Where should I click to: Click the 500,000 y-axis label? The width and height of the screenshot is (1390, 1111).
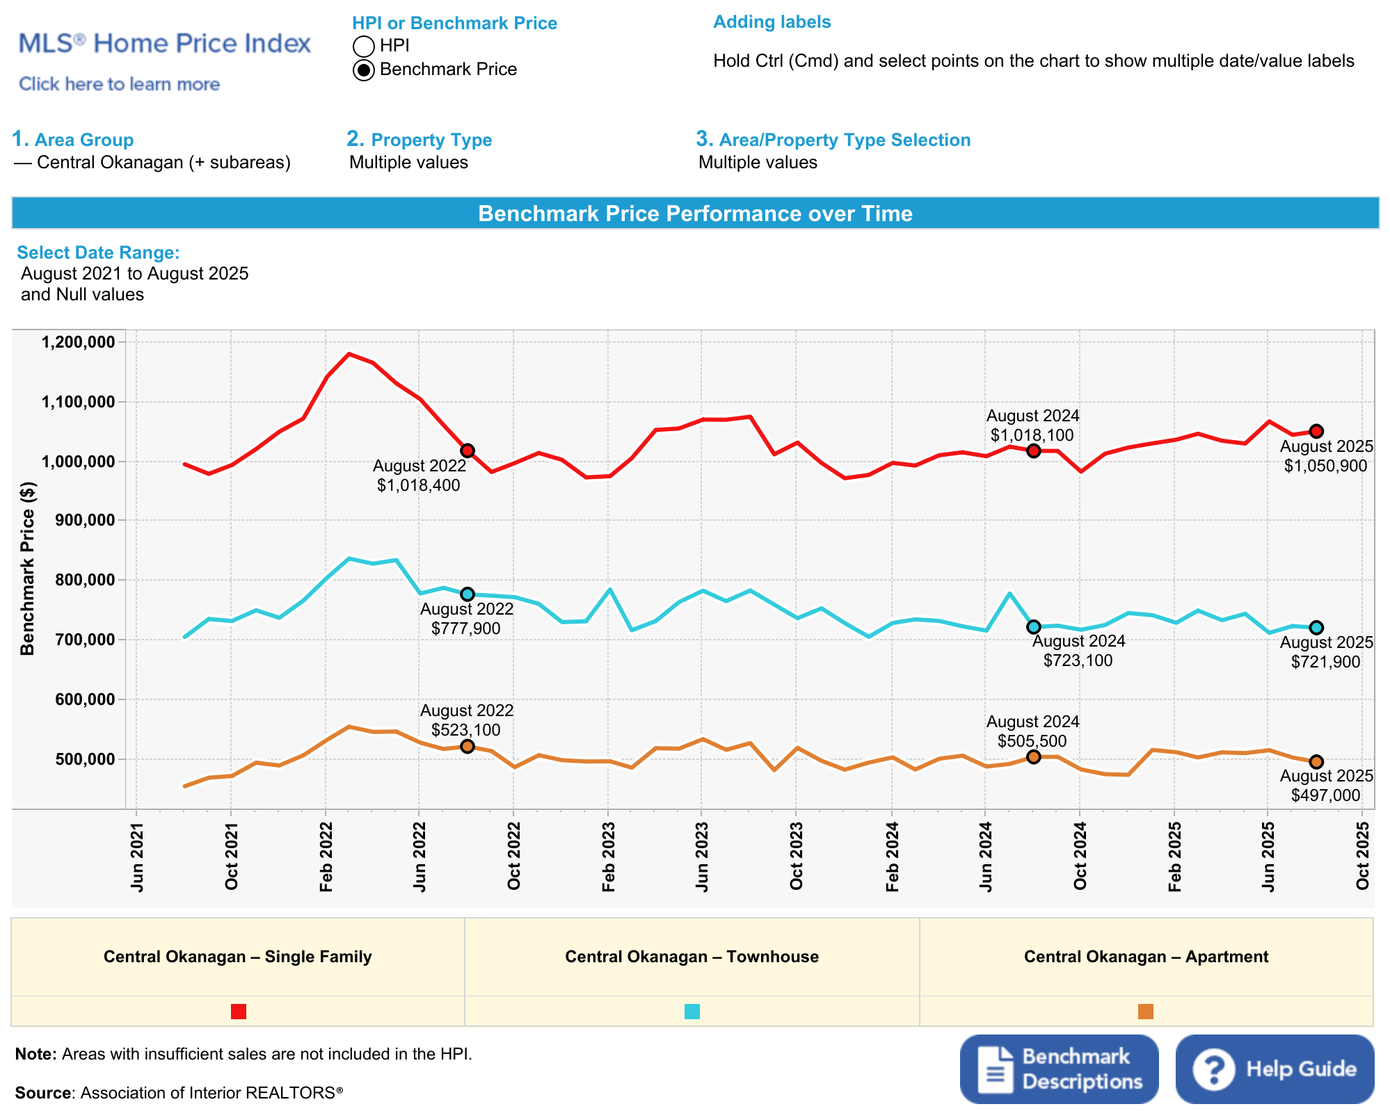click(85, 759)
